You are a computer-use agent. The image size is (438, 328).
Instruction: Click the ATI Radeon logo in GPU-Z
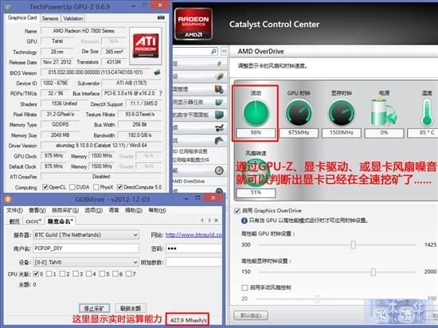146,45
